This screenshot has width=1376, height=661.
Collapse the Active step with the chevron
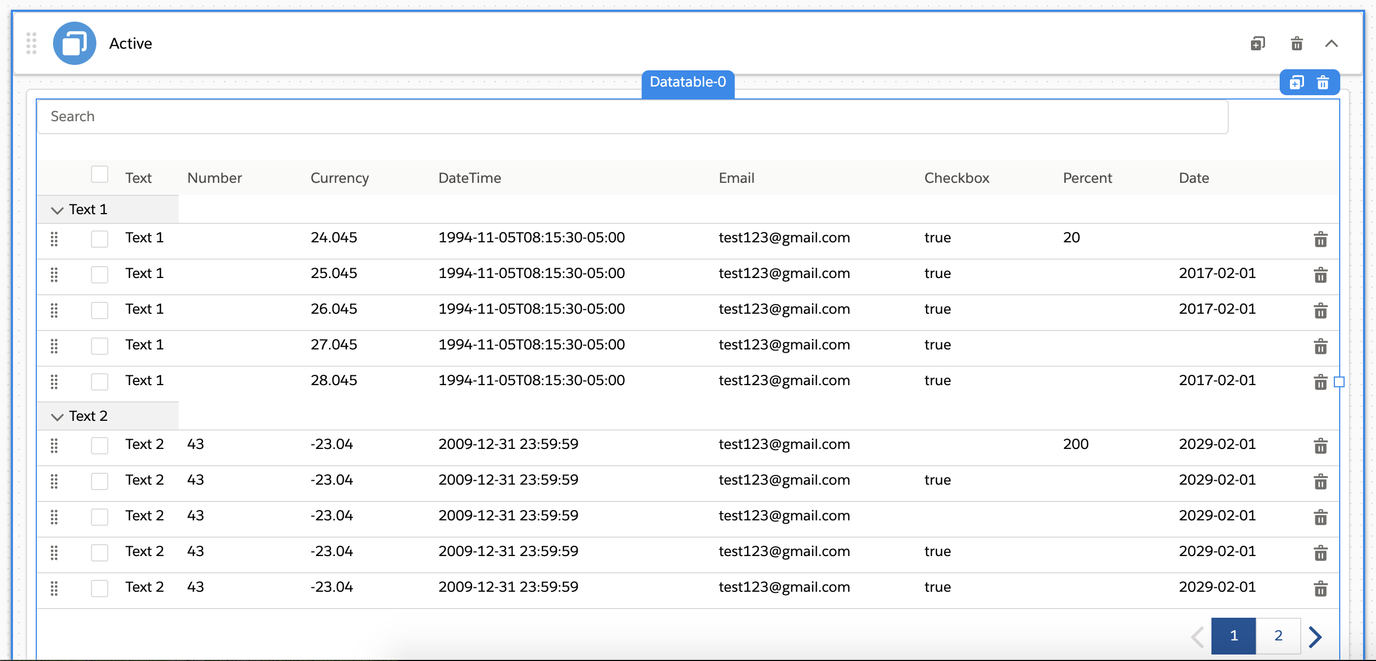[1331, 43]
